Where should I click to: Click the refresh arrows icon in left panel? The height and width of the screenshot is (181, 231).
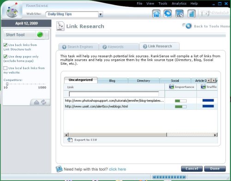(43, 102)
